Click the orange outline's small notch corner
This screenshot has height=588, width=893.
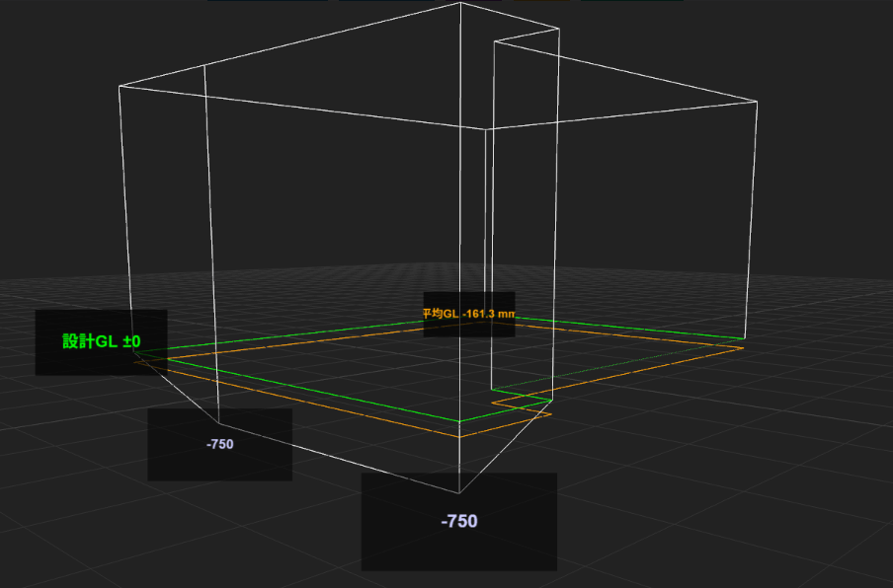pos(491,403)
